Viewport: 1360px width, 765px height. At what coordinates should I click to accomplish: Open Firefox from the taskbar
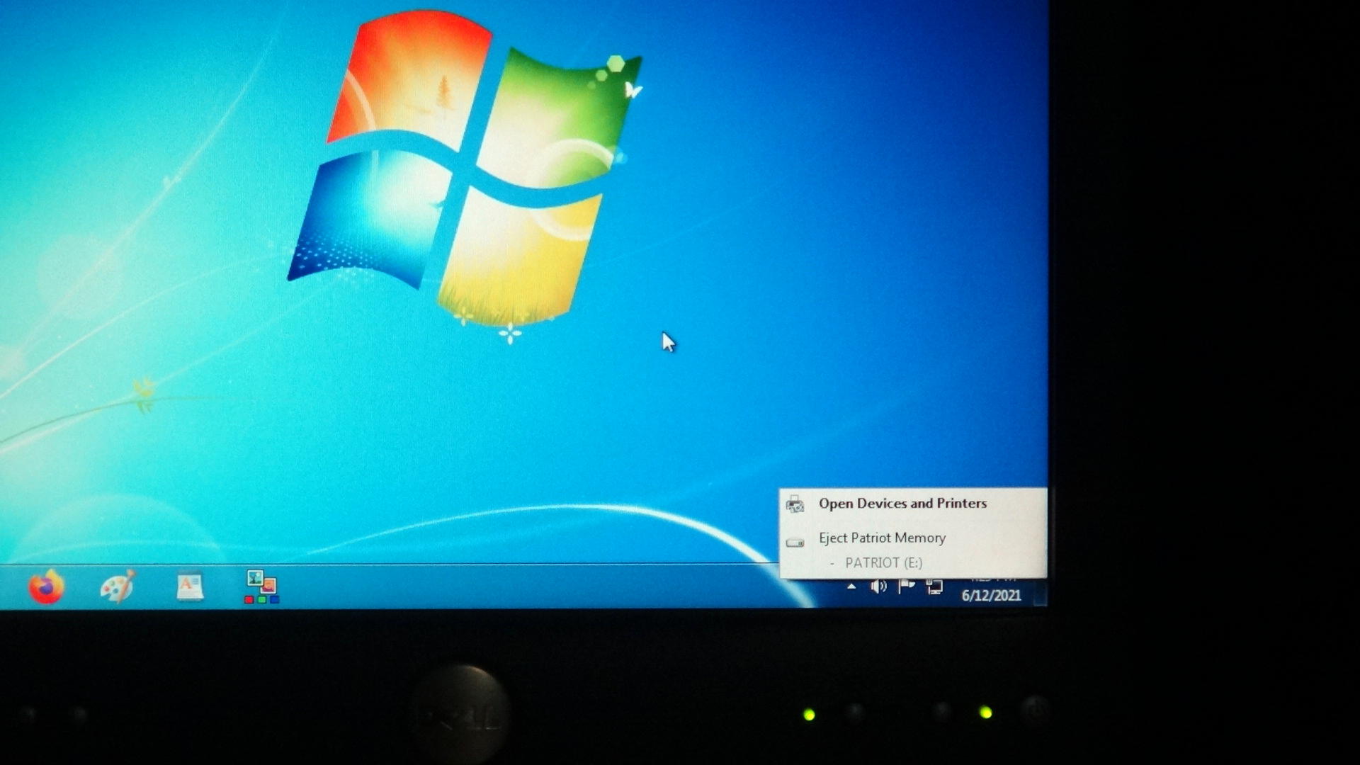coord(46,586)
